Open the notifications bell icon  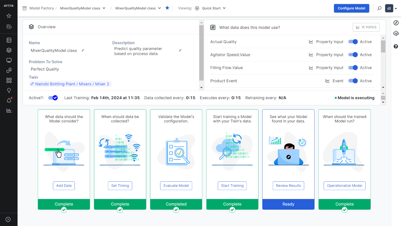click(9, 100)
